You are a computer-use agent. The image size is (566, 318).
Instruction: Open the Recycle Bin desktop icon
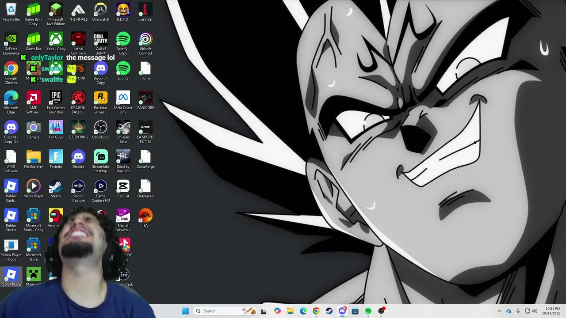coord(11,12)
